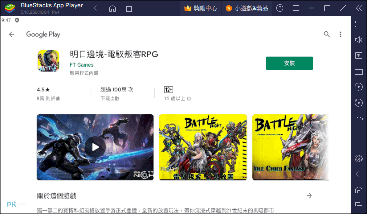
Task: Open recent apps from title bar icon
Action: 128,8
